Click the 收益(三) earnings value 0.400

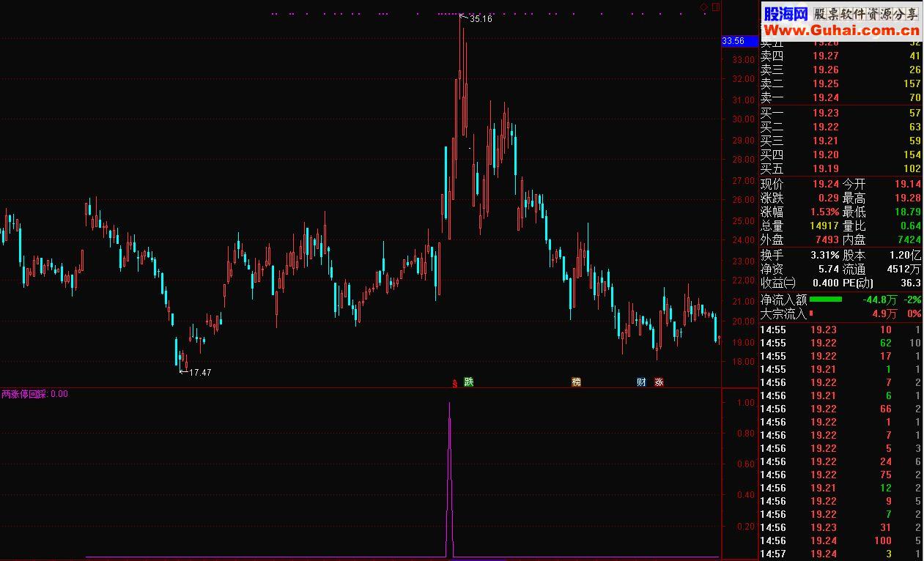pos(826,283)
